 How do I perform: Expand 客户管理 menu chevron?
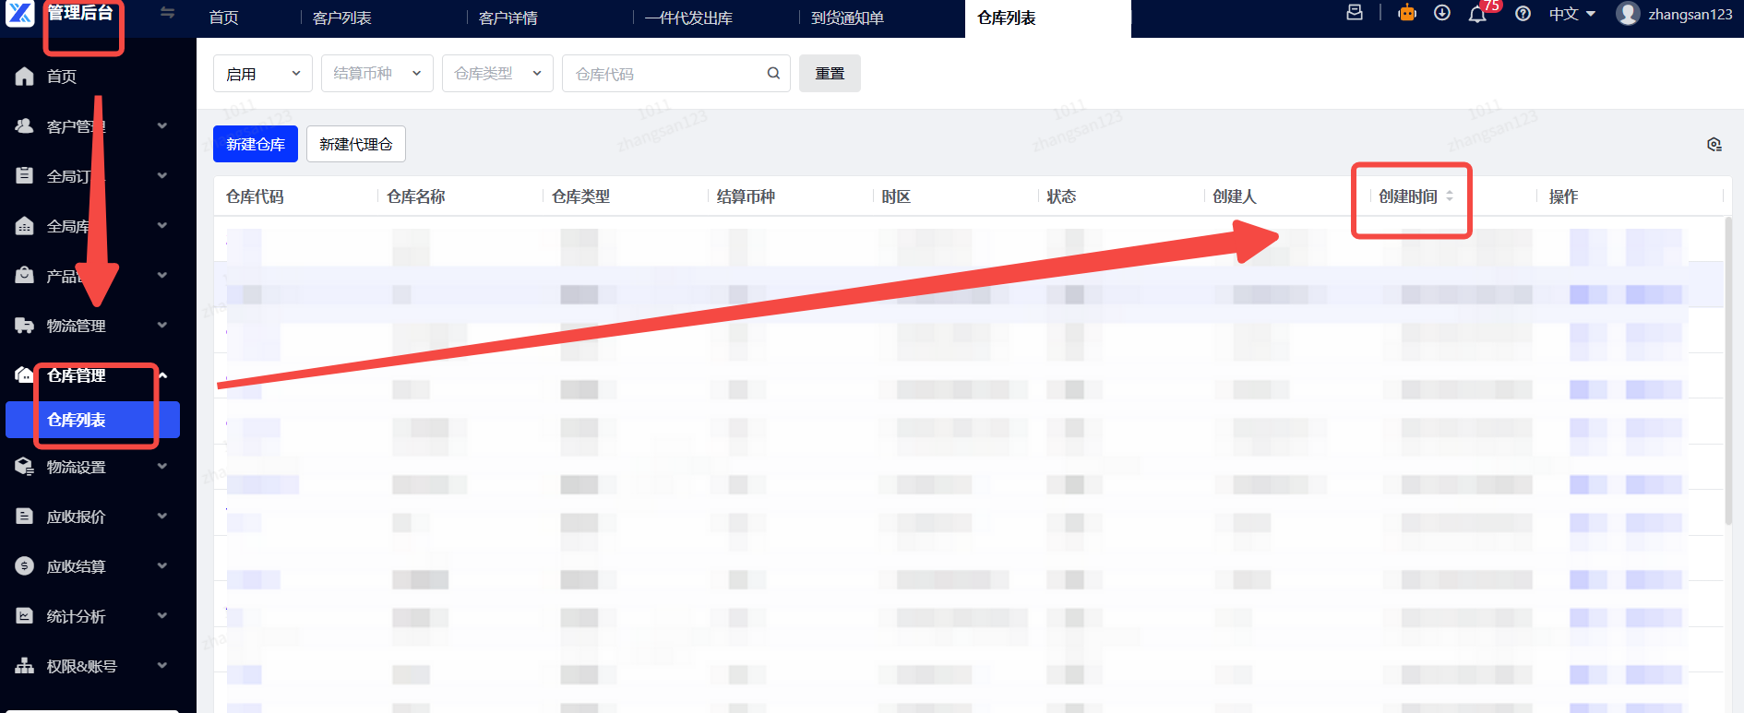coord(162,126)
